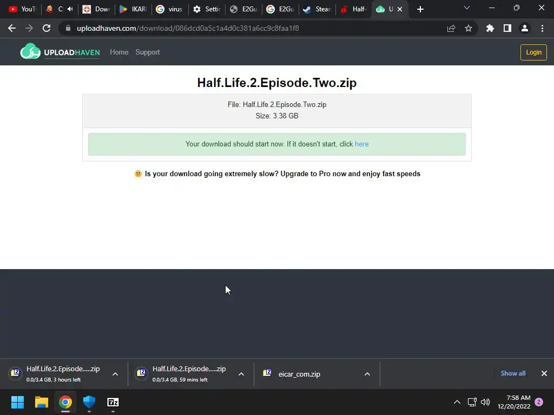The image size is (554, 415).
Task: Switch to the Down tab
Action: [x=96, y=9]
